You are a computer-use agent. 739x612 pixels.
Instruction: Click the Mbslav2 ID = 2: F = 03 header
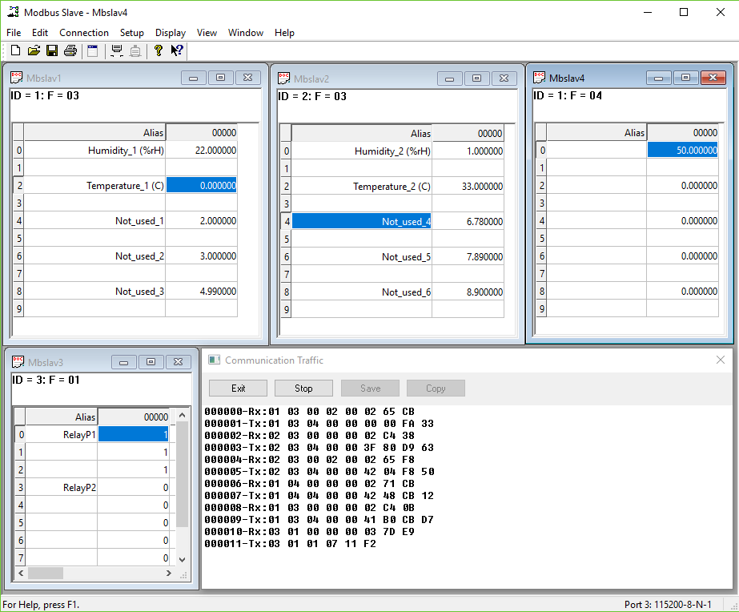312,97
